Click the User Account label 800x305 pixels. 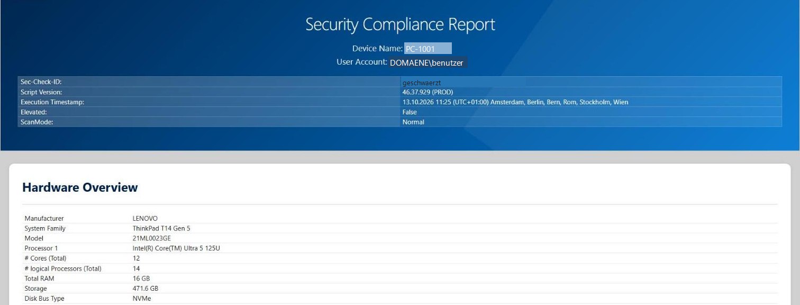(x=362, y=62)
